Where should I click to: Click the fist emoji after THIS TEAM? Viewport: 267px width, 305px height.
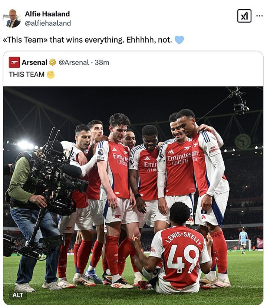point(50,75)
